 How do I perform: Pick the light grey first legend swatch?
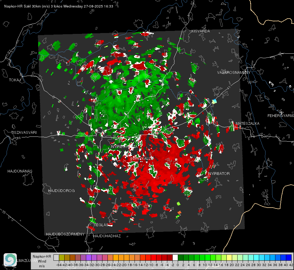(56, 257)
